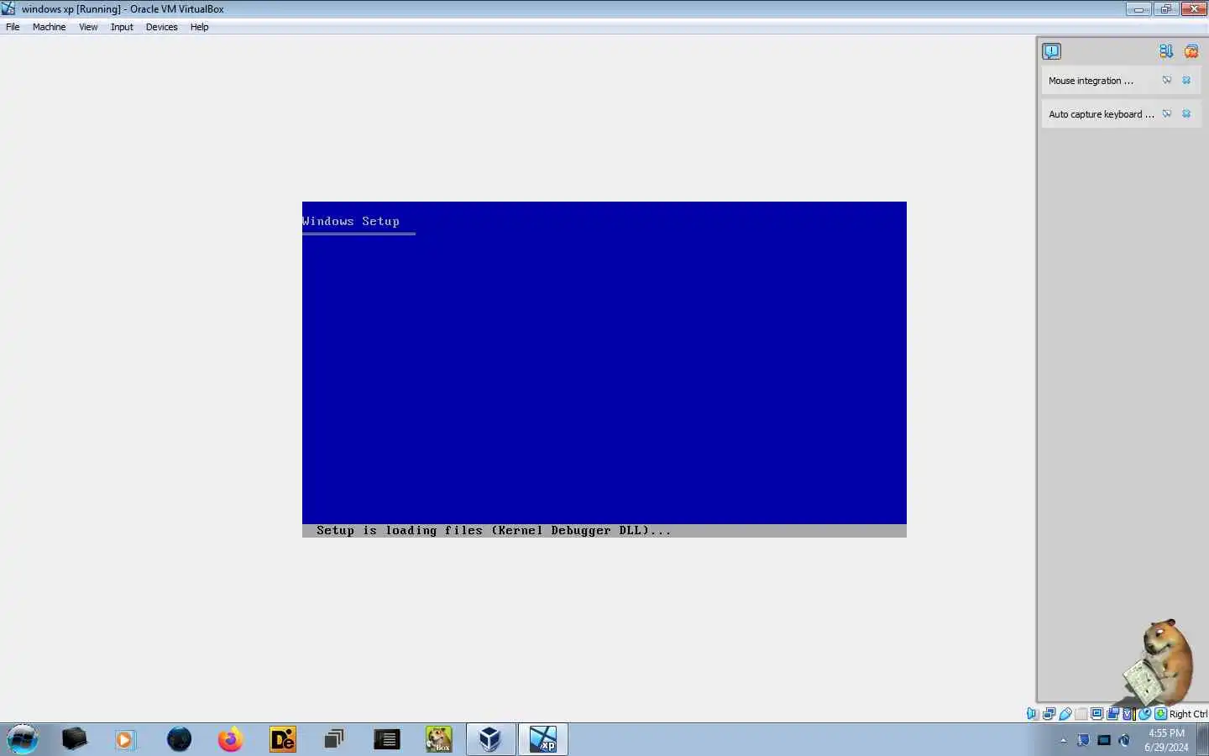The width and height of the screenshot is (1209, 756).
Task: Click the CPU virtualization status indicator
Action: 1128,714
